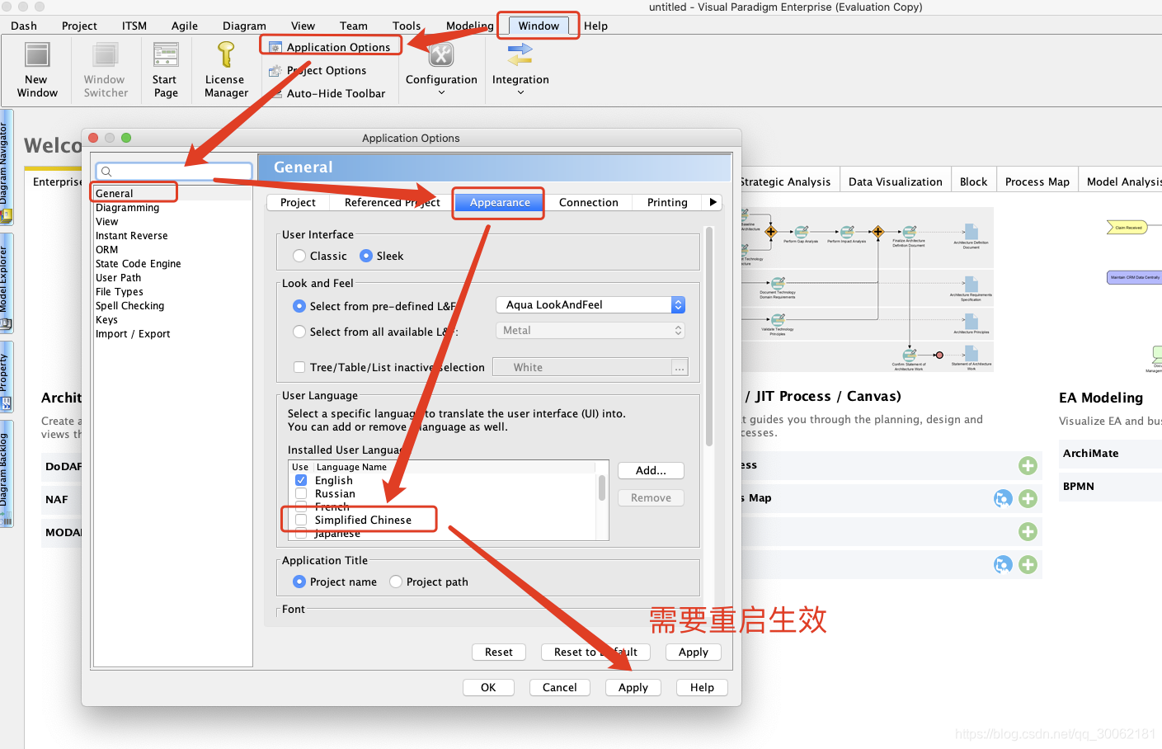Image resolution: width=1162 pixels, height=749 pixels.
Task: Open the Property side panel
Action: click(x=6, y=378)
